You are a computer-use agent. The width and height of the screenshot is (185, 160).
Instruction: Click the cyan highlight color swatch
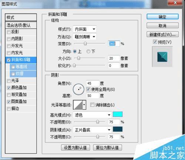click(x=118, y=114)
